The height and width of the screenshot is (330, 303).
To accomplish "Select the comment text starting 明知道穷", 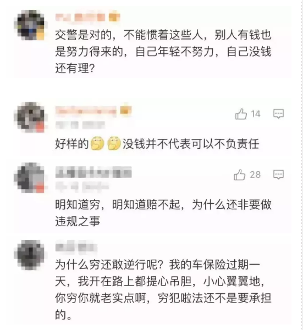I will pos(163,213).
